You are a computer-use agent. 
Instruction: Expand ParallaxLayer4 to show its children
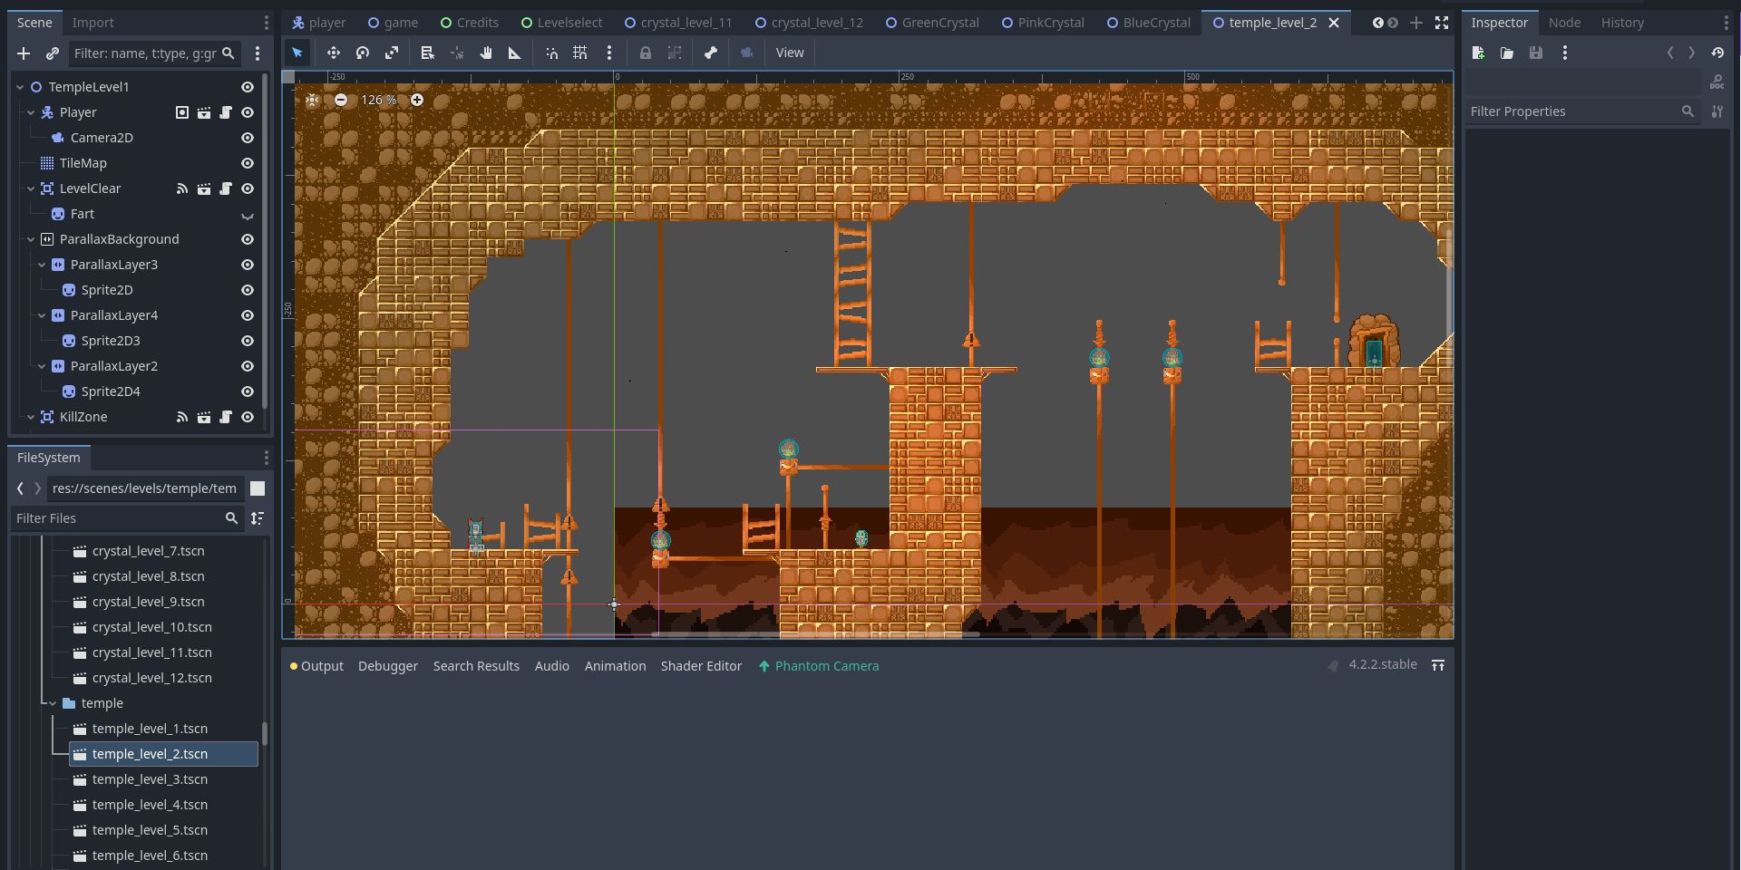click(42, 315)
